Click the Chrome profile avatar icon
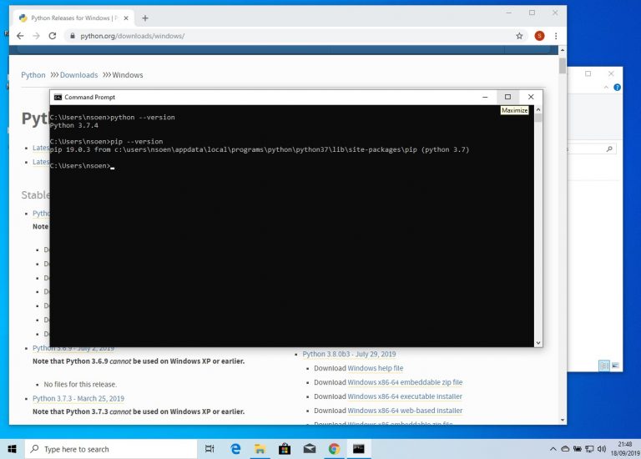 pyautogui.click(x=539, y=36)
